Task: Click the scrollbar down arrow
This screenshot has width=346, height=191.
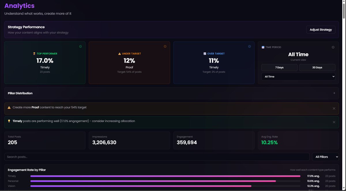Action: [x=343, y=189]
